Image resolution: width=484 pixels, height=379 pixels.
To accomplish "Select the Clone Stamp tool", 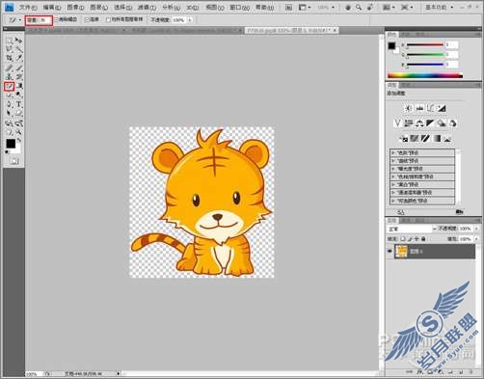I will [10, 77].
